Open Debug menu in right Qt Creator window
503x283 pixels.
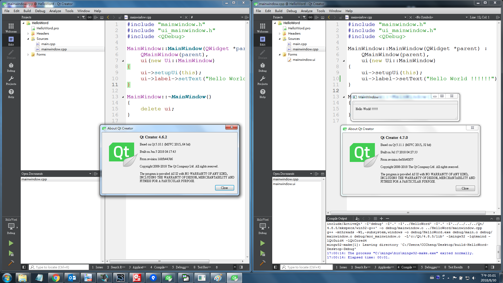(x=291, y=11)
